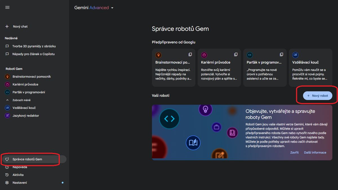This screenshot has height=190, width=338.
Task: Click the Předpřipraveno od Googlu heading
Action: click(x=174, y=42)
